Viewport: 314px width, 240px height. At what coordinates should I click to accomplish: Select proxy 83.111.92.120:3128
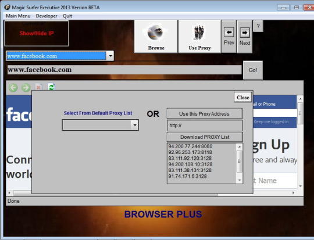190,158
